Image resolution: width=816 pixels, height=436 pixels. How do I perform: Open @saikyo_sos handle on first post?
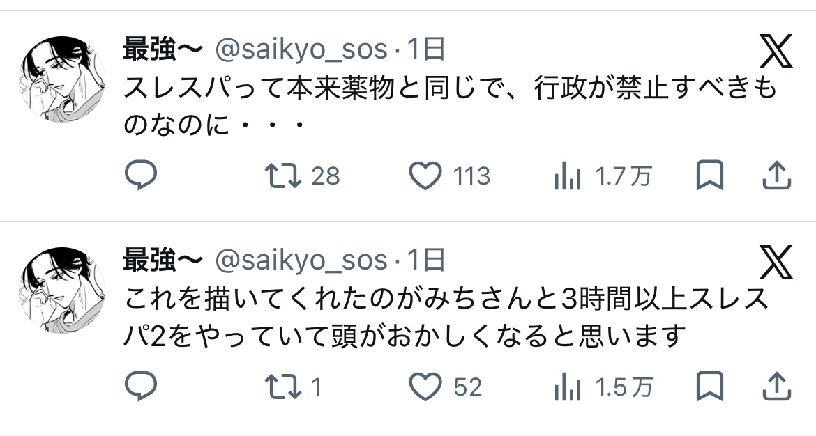tap(301, 49)
